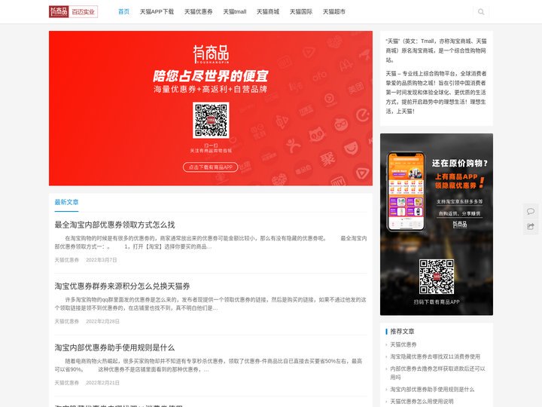Open 天猫商城 navigation item
Image resolution: width=542 pixels, height=407 pixels.
coord(268,12)
